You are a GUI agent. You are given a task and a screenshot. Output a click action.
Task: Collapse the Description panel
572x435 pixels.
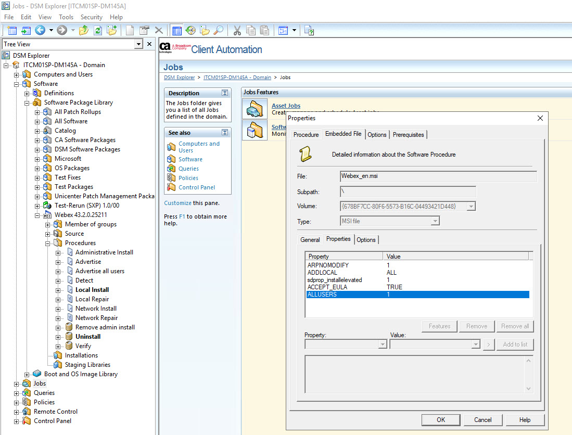click(225, 93)
